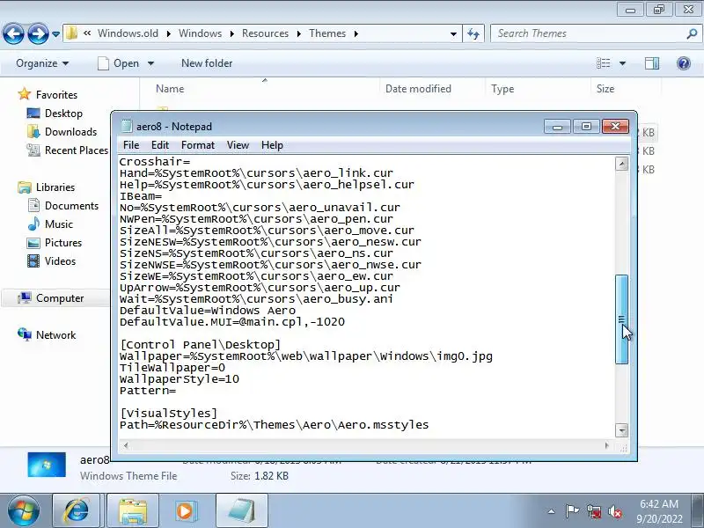Screen dimensions: 704x528
Task: Close the aero8 Notepad window
Action: coord(615,127)
